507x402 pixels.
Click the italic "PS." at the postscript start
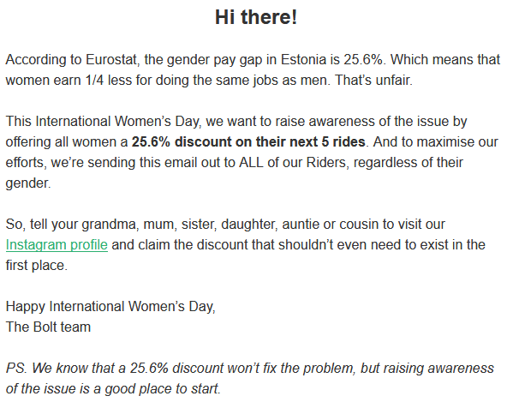tap(17, 369)
